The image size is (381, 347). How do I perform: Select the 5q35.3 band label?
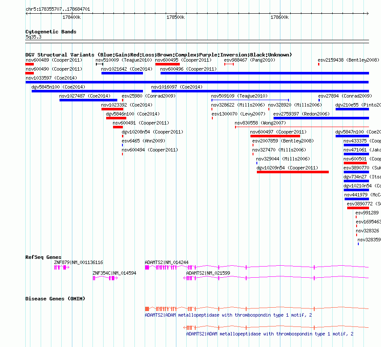33,37
